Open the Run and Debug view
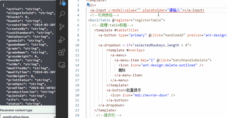227x118 pixels. coord(62,40)
